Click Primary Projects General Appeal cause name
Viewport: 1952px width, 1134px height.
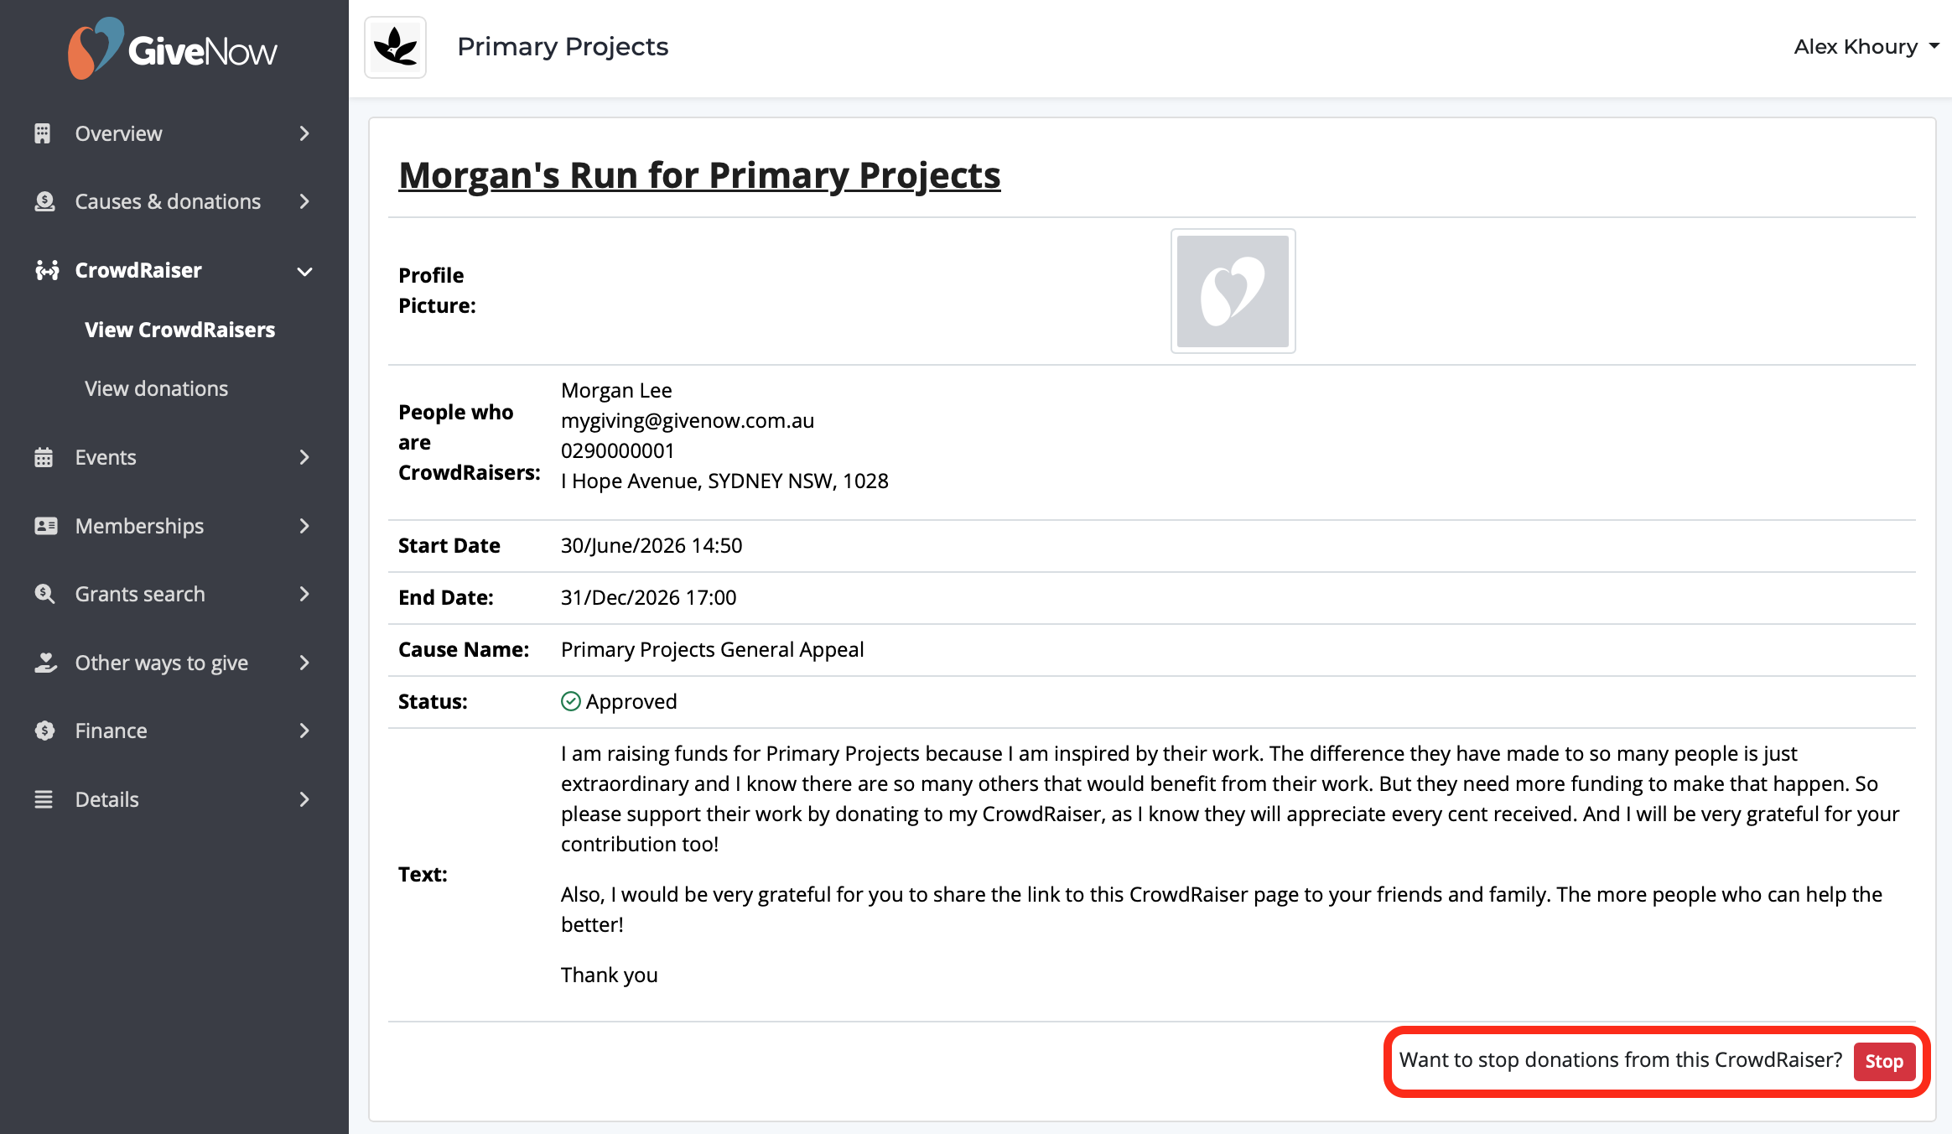point(712,649)
